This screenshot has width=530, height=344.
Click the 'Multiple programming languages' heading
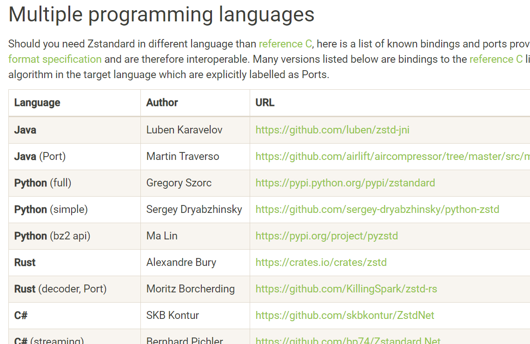tap(161, 15)
